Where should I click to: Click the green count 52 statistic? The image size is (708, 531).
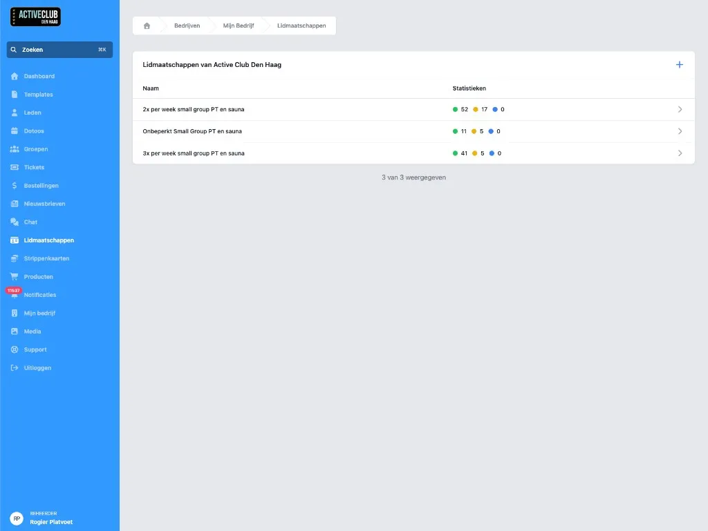click(460, 110)
